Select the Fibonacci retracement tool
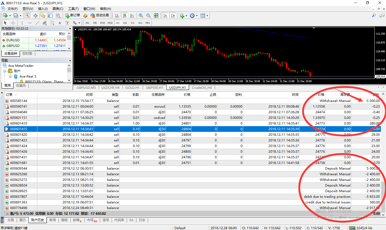386x230 pixels. point(52,23)
